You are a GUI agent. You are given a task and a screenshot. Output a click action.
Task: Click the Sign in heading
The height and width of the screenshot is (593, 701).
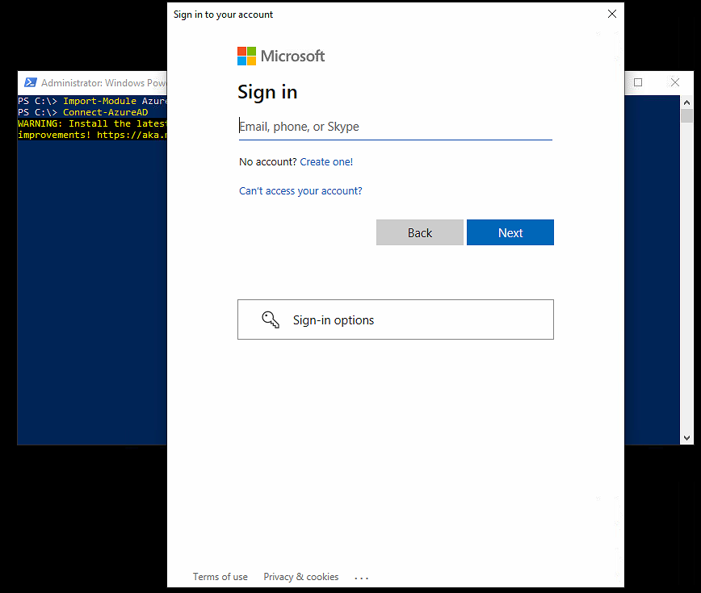click(x=267, y=93)
